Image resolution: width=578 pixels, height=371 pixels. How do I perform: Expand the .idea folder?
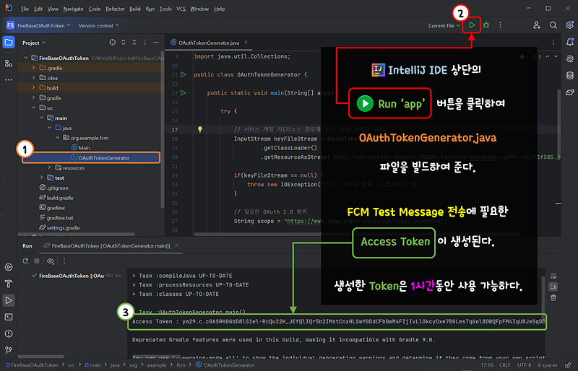(x=33, y=78)
